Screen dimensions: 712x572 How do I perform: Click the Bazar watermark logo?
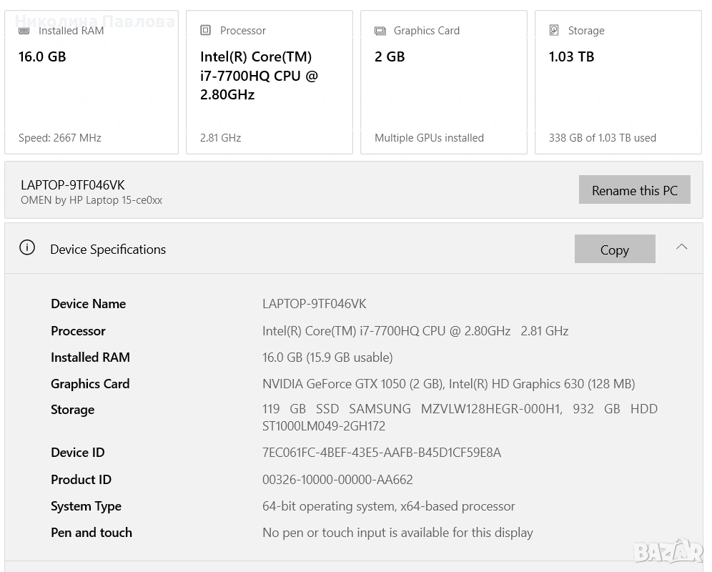pos(668,551)
